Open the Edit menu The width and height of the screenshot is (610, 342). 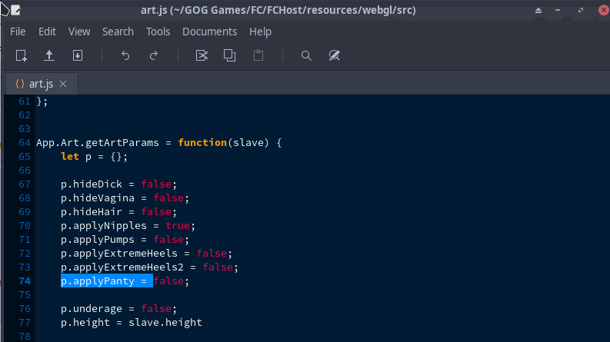pos(47,32)
